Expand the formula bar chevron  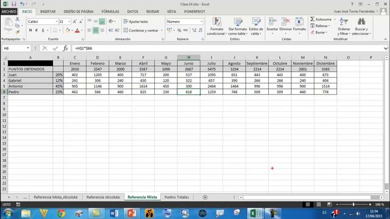[x=386, y=48]
